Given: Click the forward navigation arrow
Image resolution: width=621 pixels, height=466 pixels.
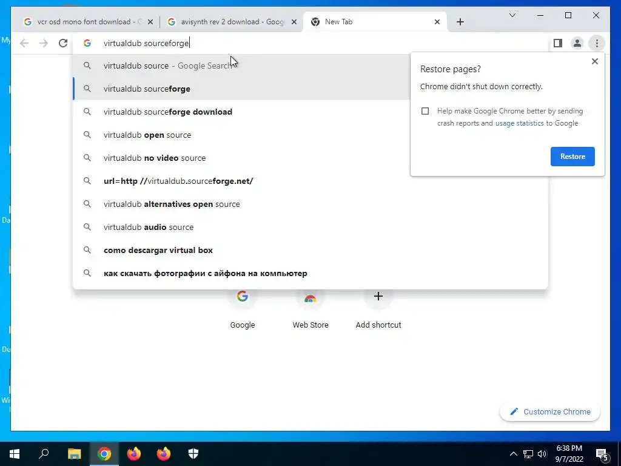Looking at the screenshot, I should (44, 43).
